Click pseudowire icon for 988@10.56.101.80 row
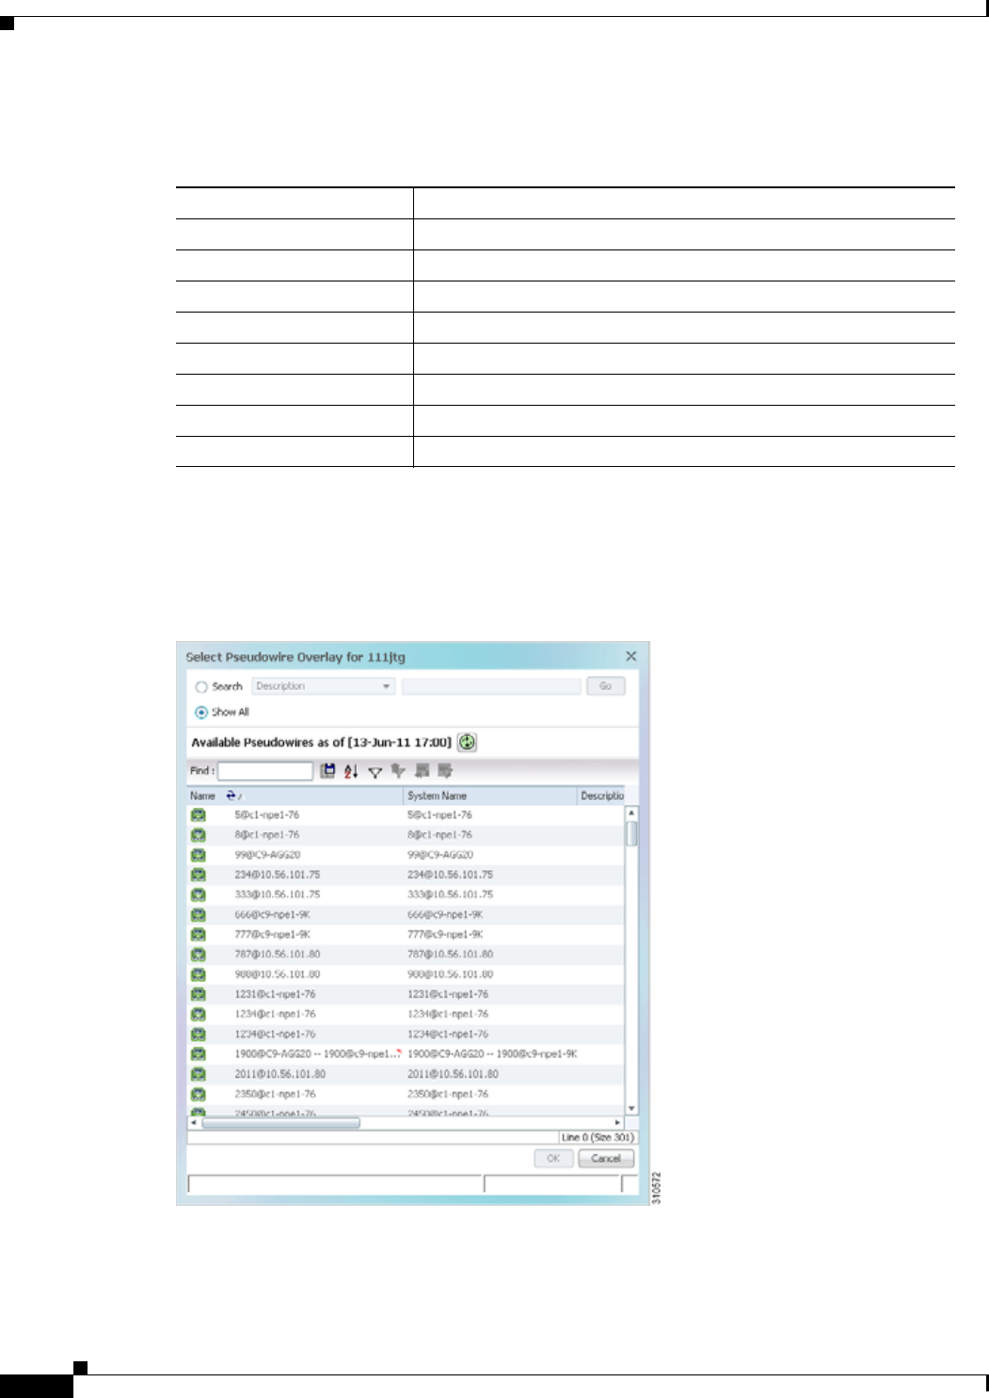Viewport: 989px width, 1398px height. click(x=199, y=974)
